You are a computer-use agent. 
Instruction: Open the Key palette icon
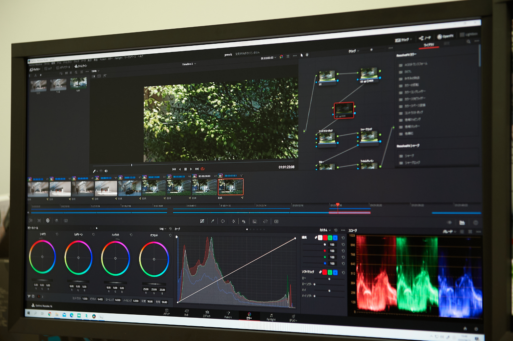tap(254, 221)
